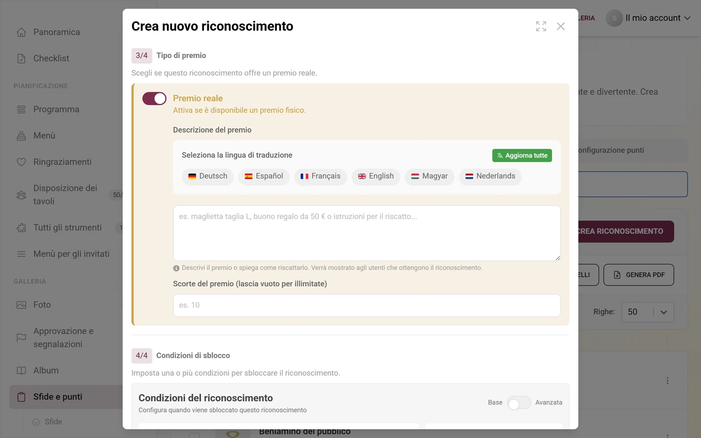Image resolution: width=701 pixels, height=438 pixels.
Task: Click the Sfide e punti clipboard icon
Action: tap(21, 397)
